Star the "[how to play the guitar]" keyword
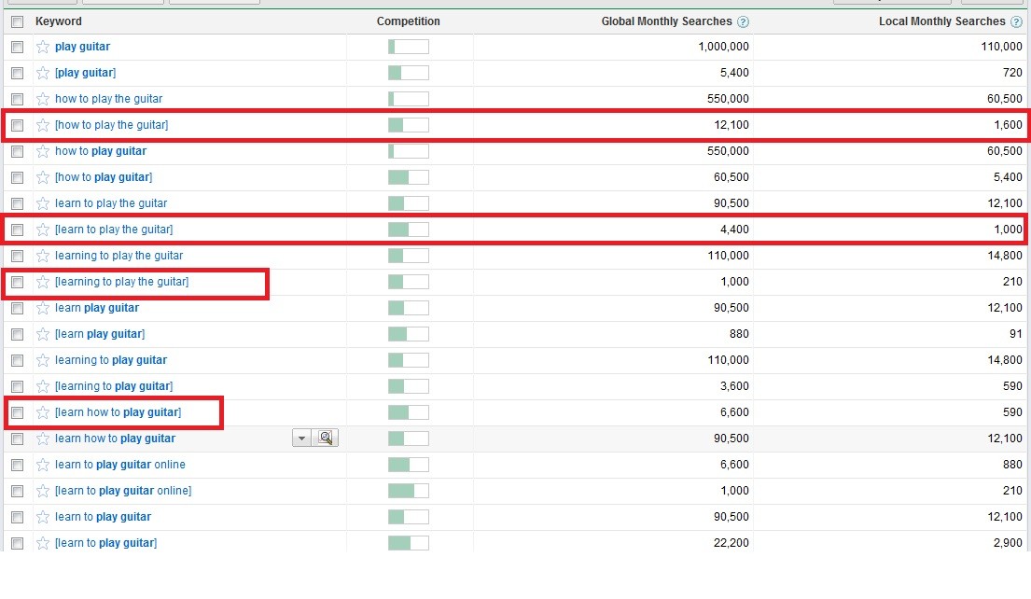Image resolution: width=1031 pixels, height=599 pixels. (x=42, y=125)
